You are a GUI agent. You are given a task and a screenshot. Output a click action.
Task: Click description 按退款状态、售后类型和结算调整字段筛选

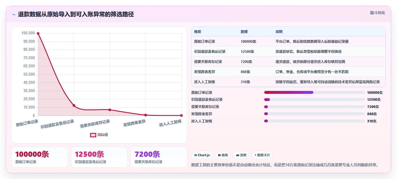[x=308, y=52]
